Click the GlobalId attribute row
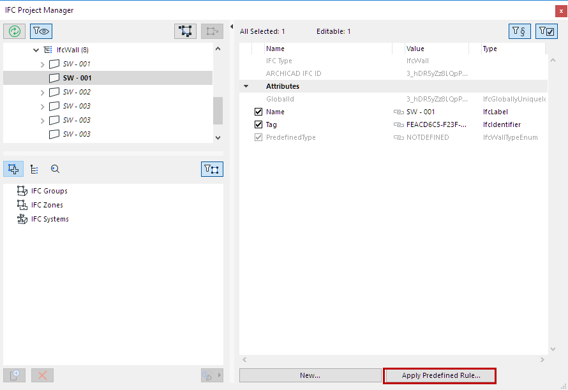 pyautogui.click(x=393, y=99)
